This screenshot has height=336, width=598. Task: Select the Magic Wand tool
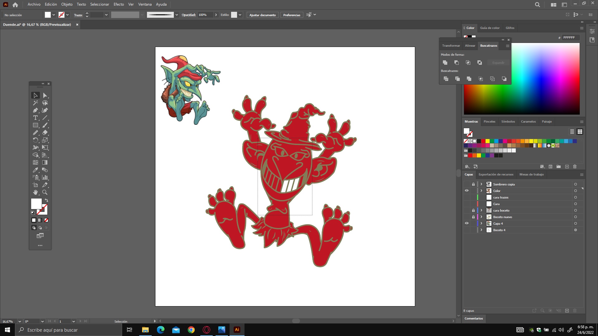pyautogui.click(x=36, y=103)
